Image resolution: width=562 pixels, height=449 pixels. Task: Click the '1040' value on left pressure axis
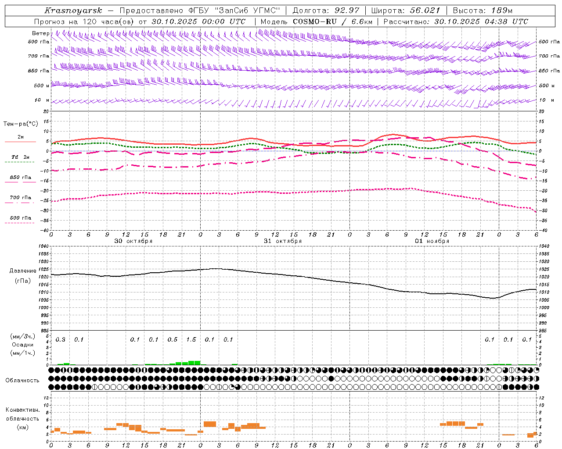(43, 246)
